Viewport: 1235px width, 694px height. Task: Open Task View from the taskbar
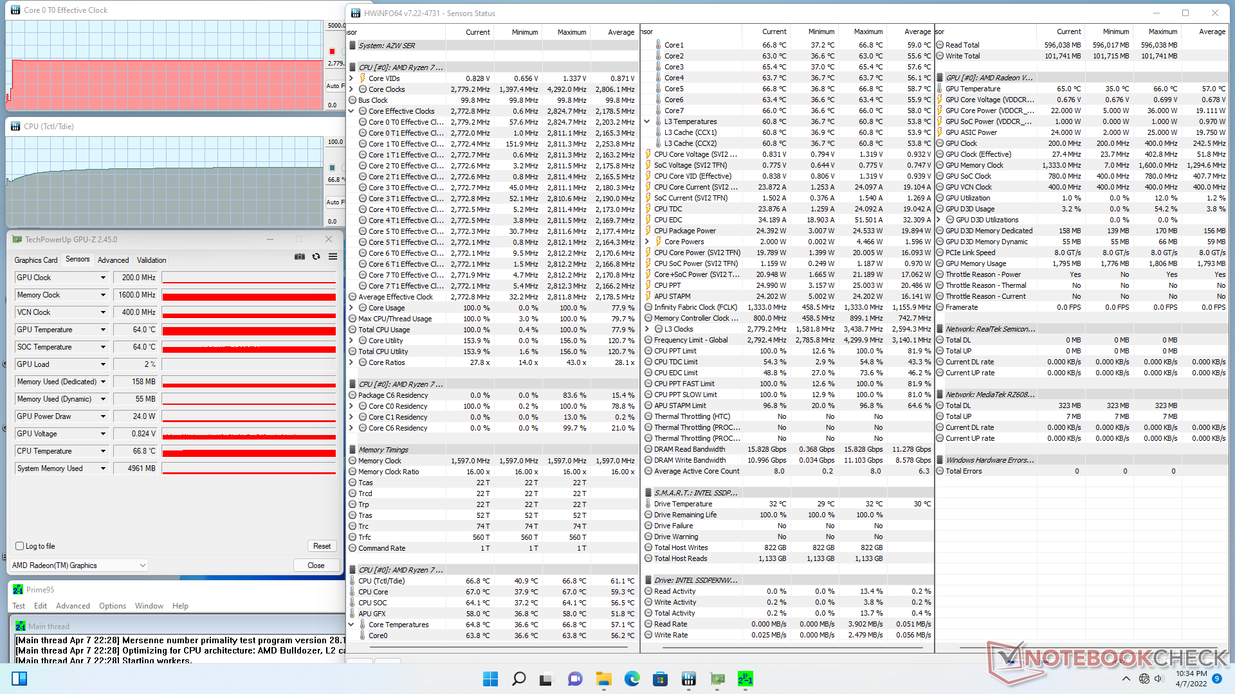[x=547, y=679]
